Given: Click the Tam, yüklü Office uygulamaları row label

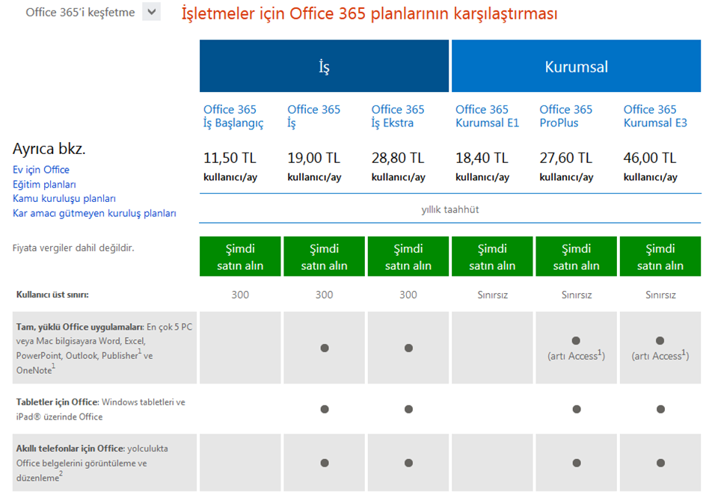Looking at the screenshot, I should pyautogui.click(x=105, y=348).
